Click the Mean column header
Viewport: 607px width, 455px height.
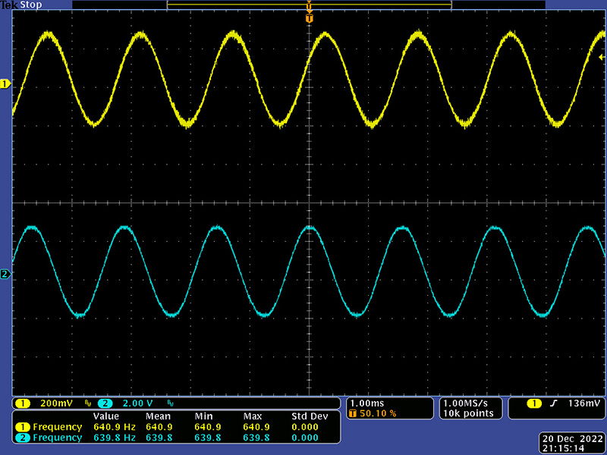tap(158, 416)
